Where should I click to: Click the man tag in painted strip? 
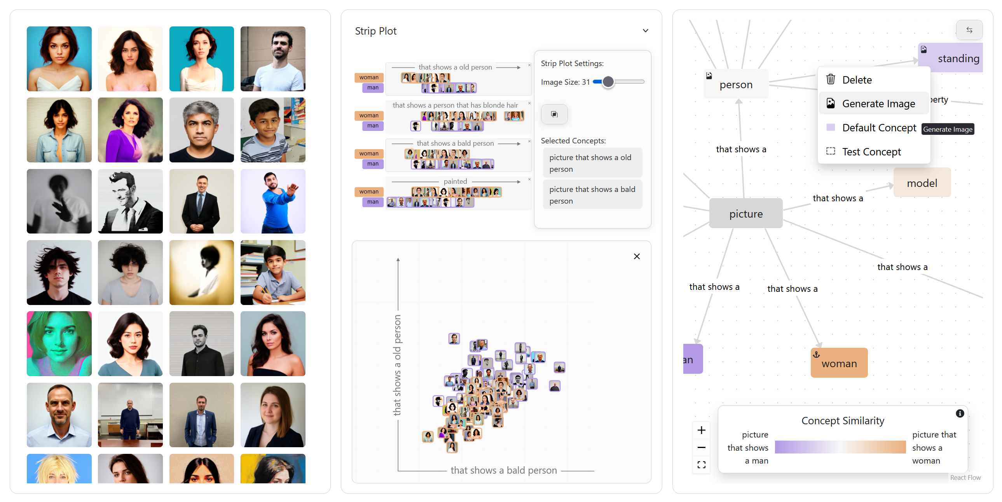(373, 202)
